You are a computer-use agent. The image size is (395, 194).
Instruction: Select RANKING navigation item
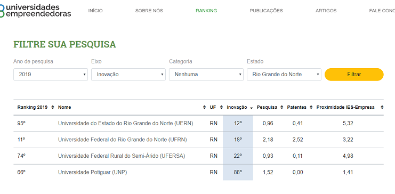(206, 11)
